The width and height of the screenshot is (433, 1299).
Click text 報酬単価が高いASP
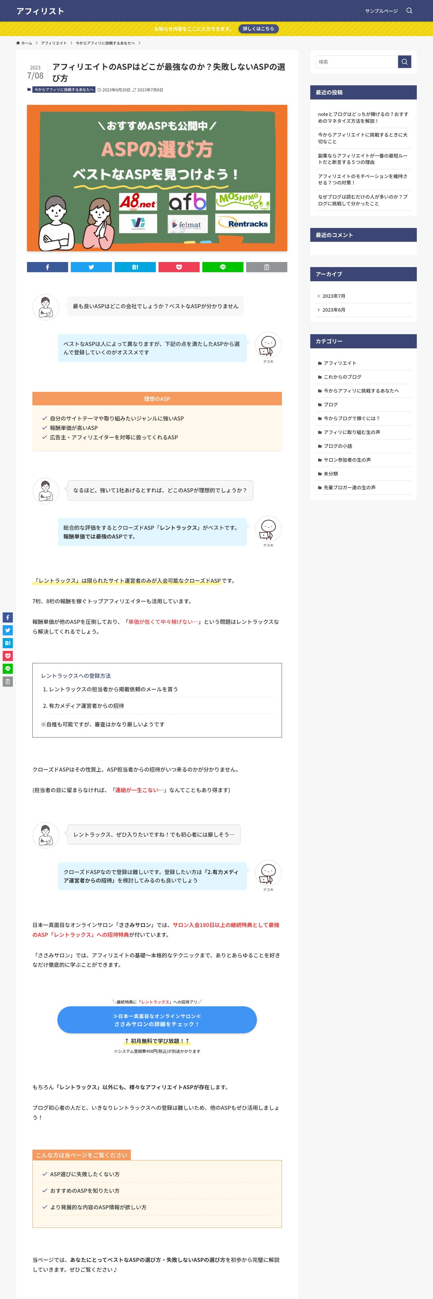[x=74, y=428]
